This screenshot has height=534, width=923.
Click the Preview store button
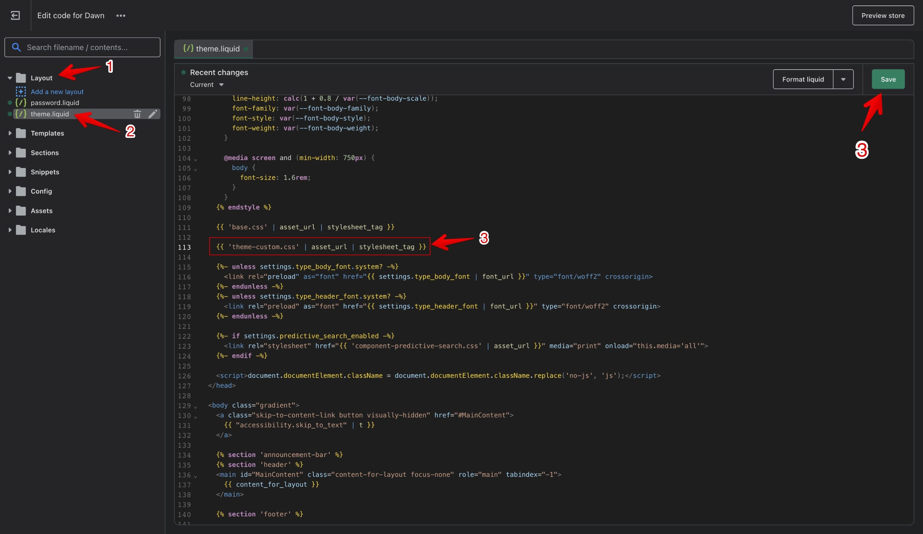point(883,15)
